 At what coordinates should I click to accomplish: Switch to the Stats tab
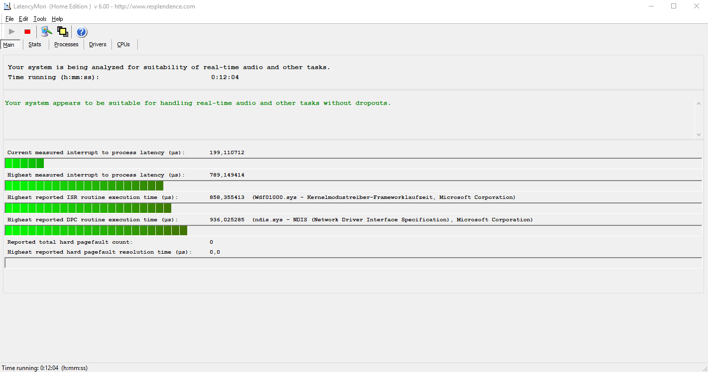(35, 44)
